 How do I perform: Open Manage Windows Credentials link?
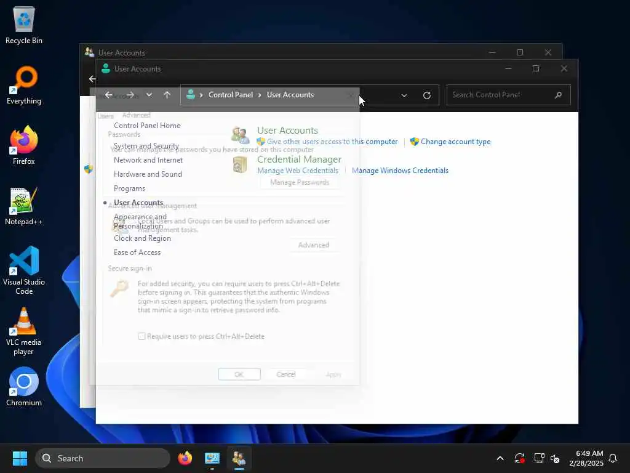click(x=400, y=171)
